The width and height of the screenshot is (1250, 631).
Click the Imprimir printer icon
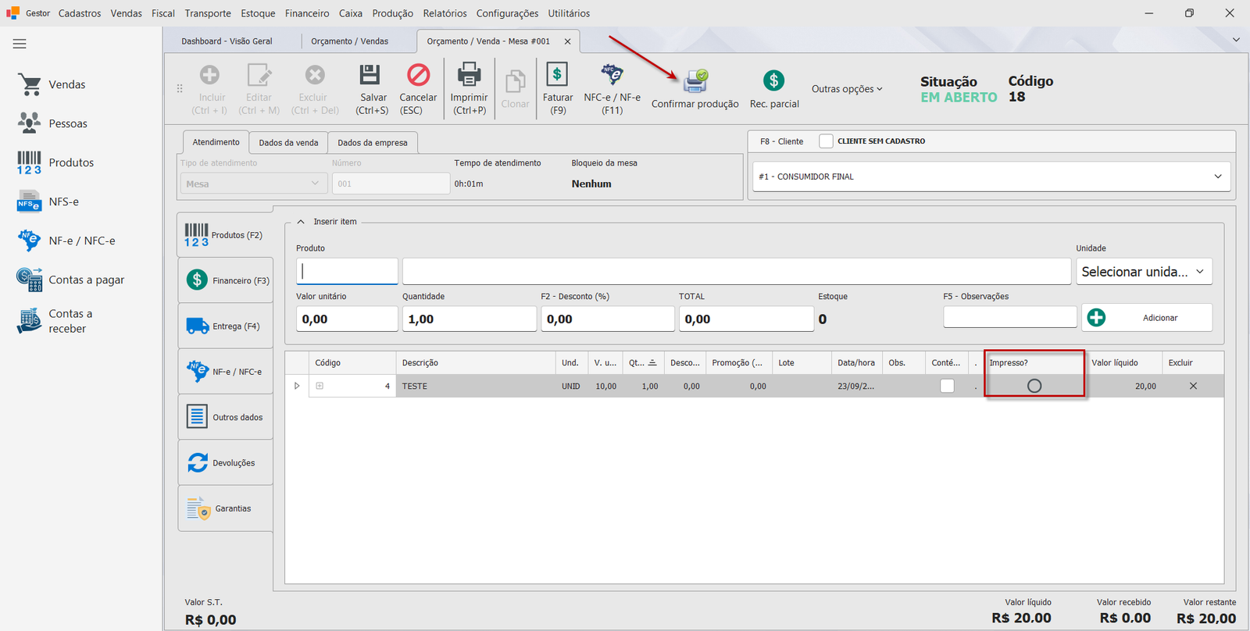pos(469,75)
